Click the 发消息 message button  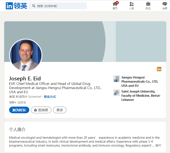[41, 110]
